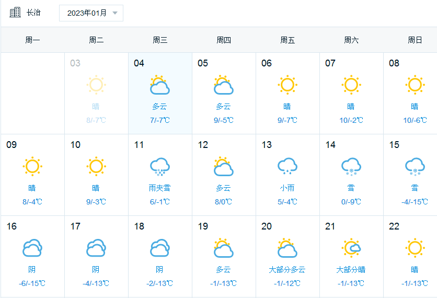Select the 周日 column header
The width and height of the screenshot is (437, 298).
click(x=415, y=40)
